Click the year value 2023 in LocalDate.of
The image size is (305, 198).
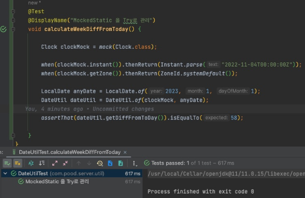pyautogui.click(x=172, y=91)
